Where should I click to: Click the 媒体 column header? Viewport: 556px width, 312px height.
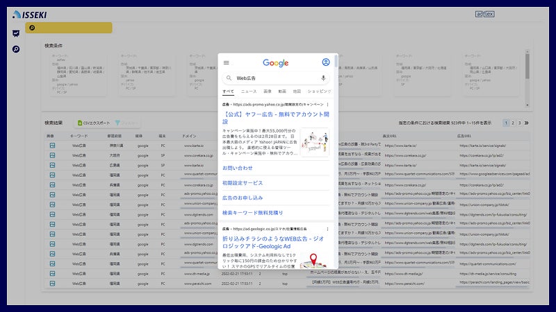pyautogui.click(x=138, y=136)
